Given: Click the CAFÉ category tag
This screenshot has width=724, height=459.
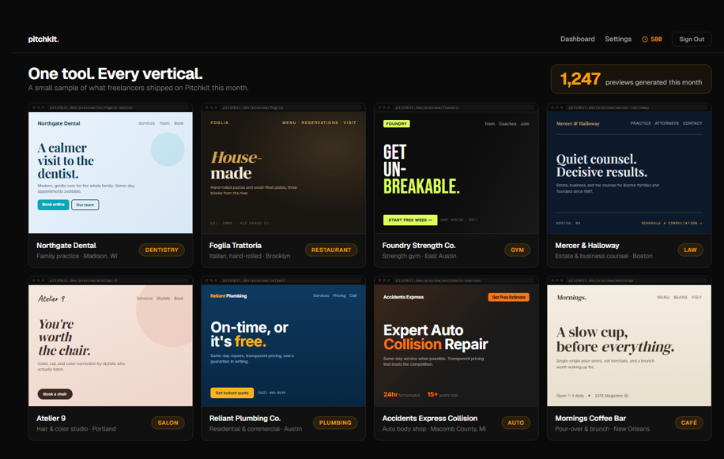Looking at the screenshot, I should (689, 423).
